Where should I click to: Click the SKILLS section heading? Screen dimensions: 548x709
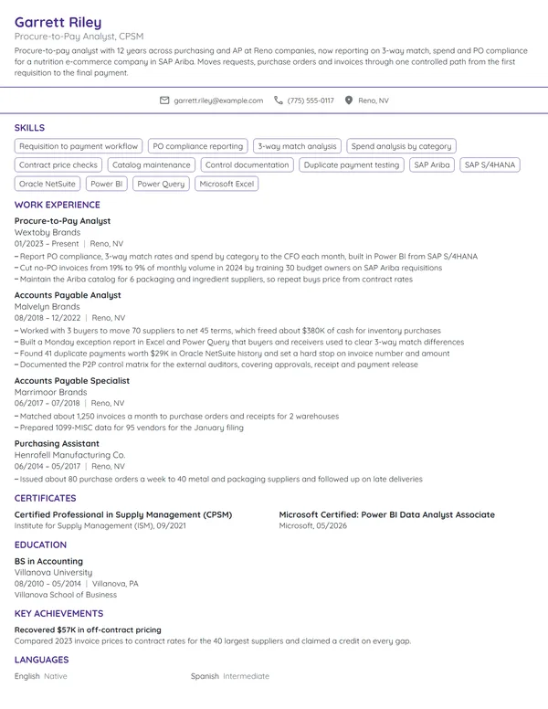click(29, 128)
